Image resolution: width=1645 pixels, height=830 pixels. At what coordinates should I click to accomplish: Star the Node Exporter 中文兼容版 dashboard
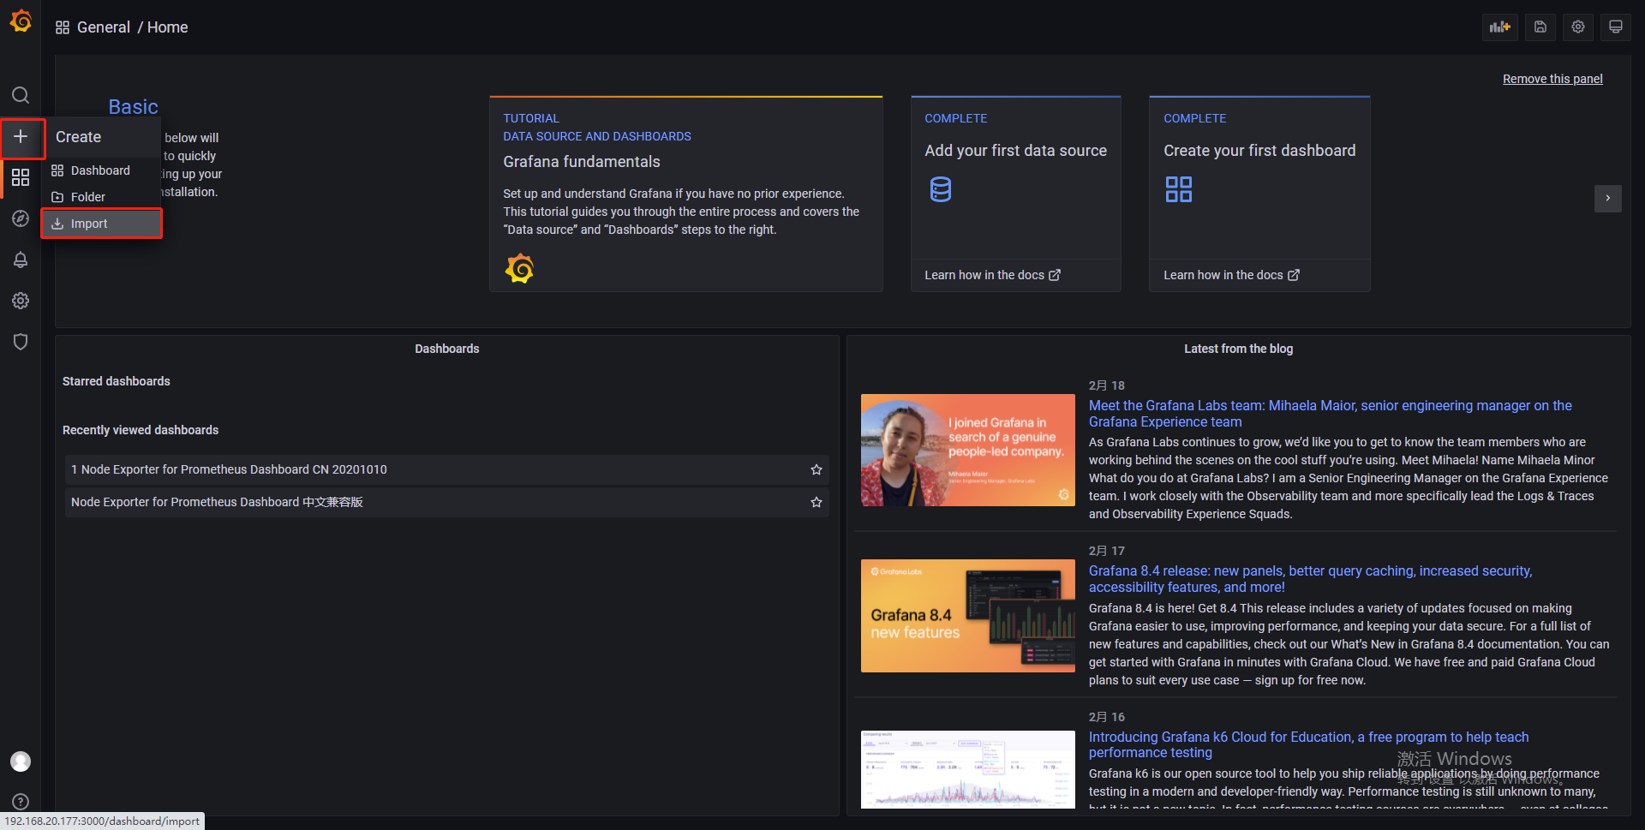pyautogui.click(x=817, y=502)
